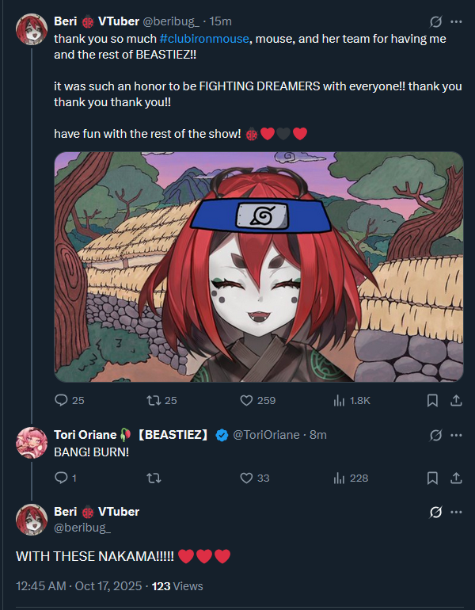The height and width of the screenshot is (610, 475).
Task: Open the @ToriOriane profile handle
Action: 266,435
